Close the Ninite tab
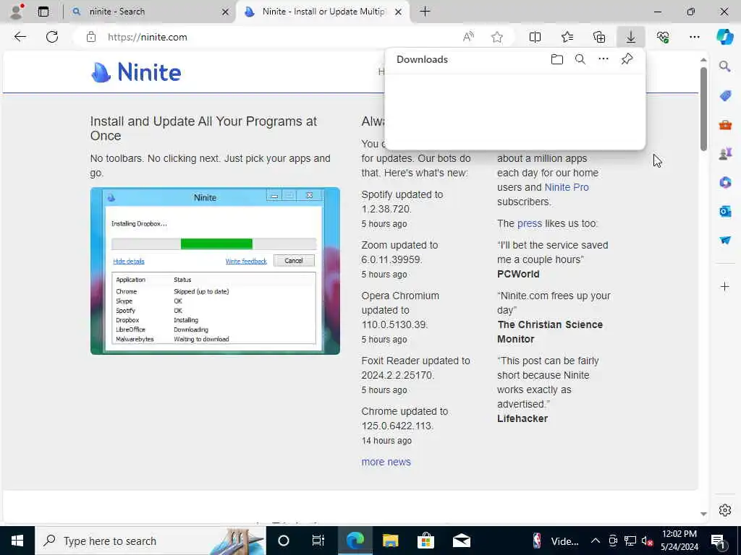Screen dimensions: 741x555 point(399,12)
